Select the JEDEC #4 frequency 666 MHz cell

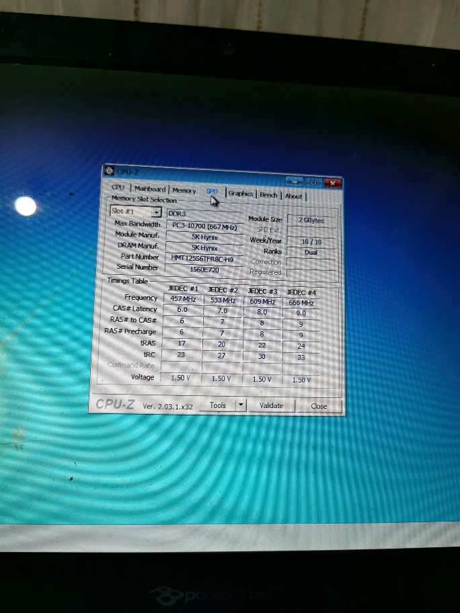(301, 303)
